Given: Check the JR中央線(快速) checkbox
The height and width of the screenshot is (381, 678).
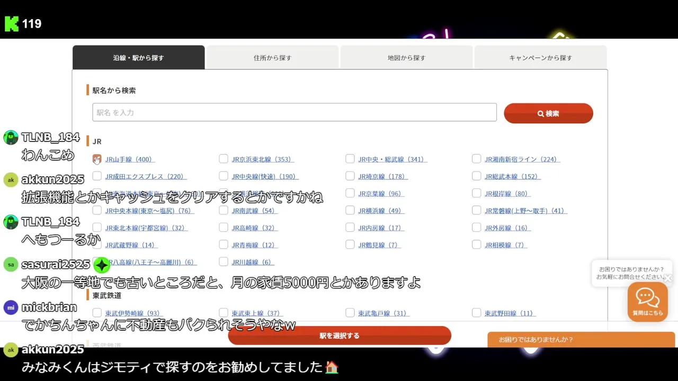Looking at the screenshot, I should (224, 176).
